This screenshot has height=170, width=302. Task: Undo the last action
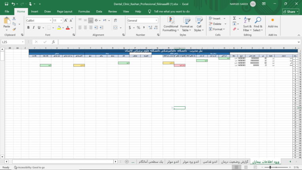(x=13, y=4)
